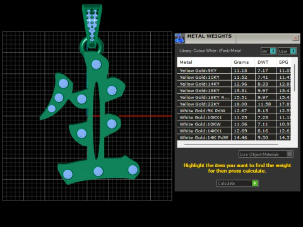303x227 pixels.
Task: Click the 7.17 DWT cell
Action: tap(266, 71)
